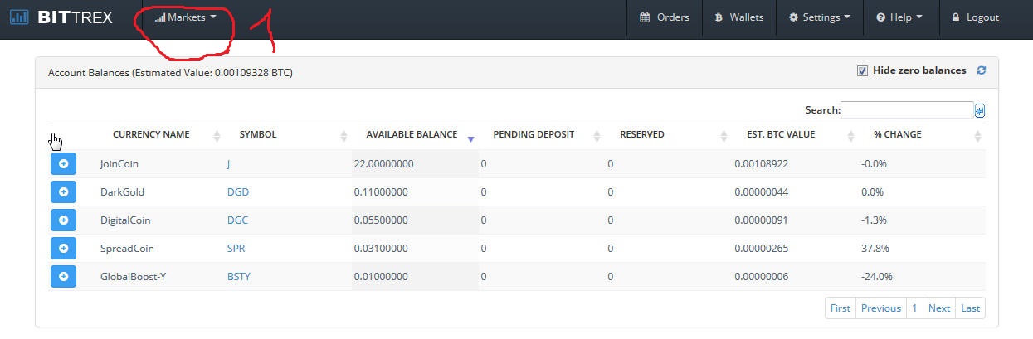Toggle Hide zero balances checkbox
Screen dimensions: 1033x339
coord(862,70)
